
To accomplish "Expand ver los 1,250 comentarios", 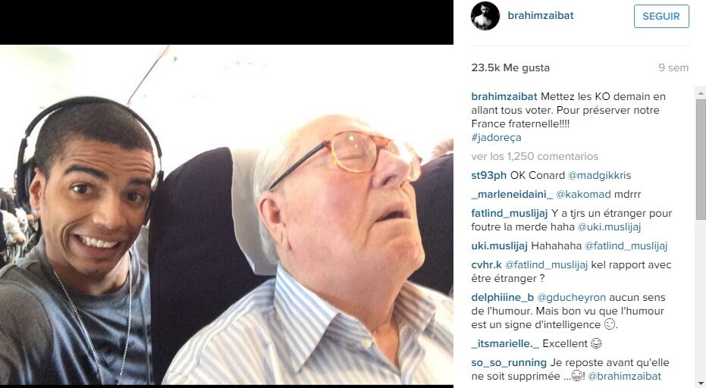I will pyautogui.click(x=535, y=156).
